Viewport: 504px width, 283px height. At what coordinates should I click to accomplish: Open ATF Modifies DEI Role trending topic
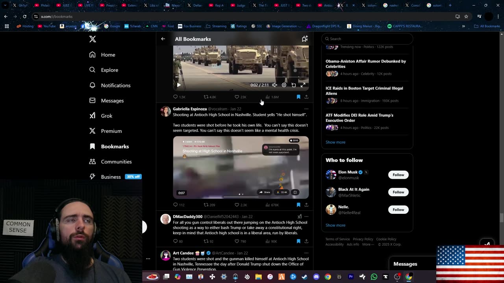coord(367,121)
